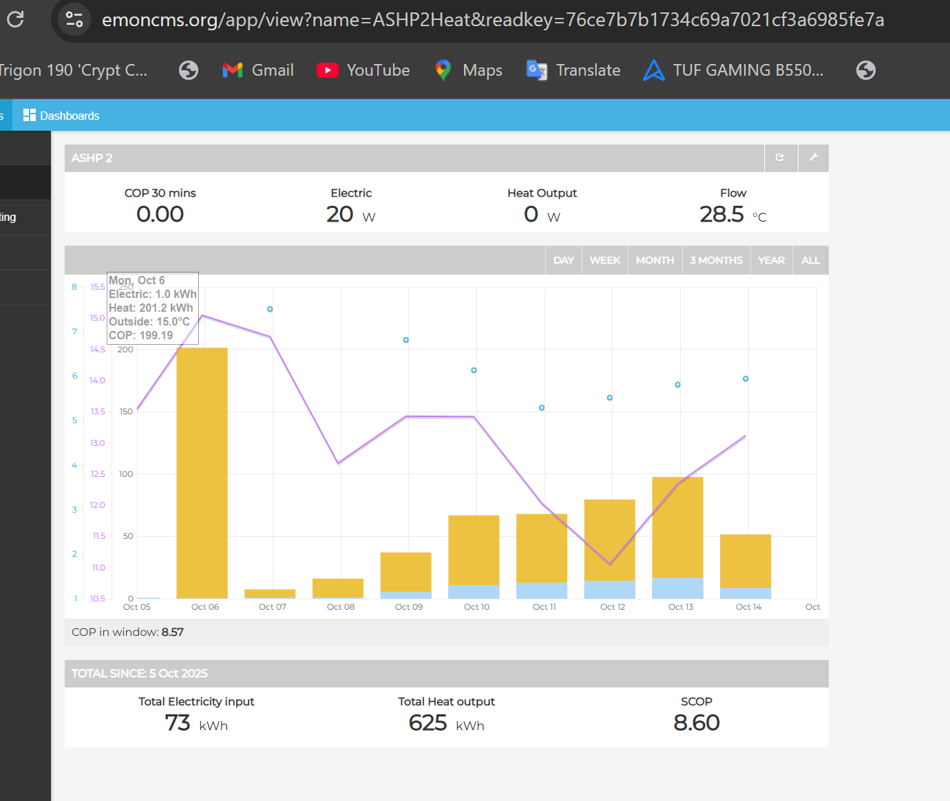Switch chart to 3 MONTHS view
950x801 pixels.
tap(716, 260)
